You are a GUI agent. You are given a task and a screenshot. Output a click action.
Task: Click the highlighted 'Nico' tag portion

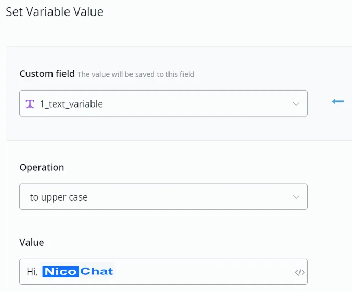(61, 272)
